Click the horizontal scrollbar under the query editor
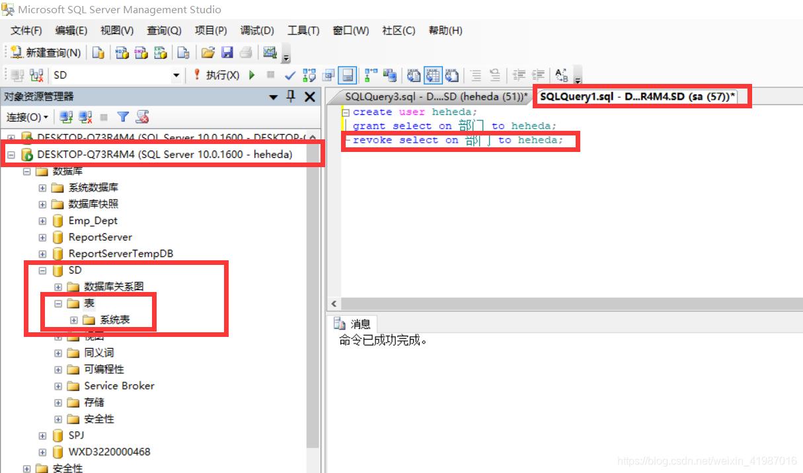The width and height of the screenshot is (803, 473). 562,304
